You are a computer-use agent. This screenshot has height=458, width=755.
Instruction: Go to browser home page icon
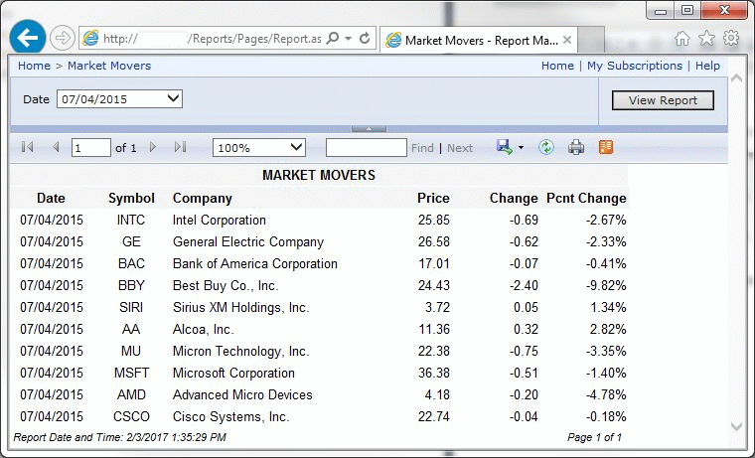pyautogui.click(x=682, y=39)
